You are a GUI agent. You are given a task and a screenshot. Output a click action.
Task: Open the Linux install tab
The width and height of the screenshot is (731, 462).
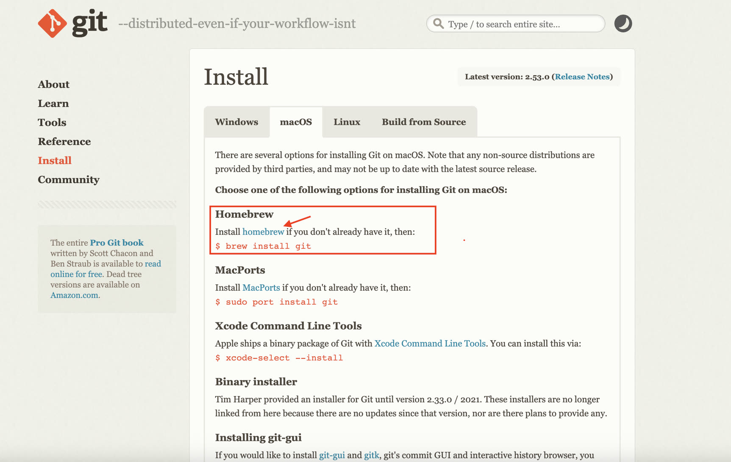[x=347, y=122]
